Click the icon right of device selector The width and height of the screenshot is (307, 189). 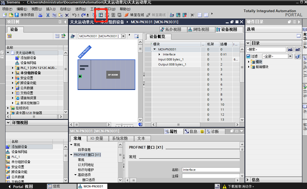point(136,36)
